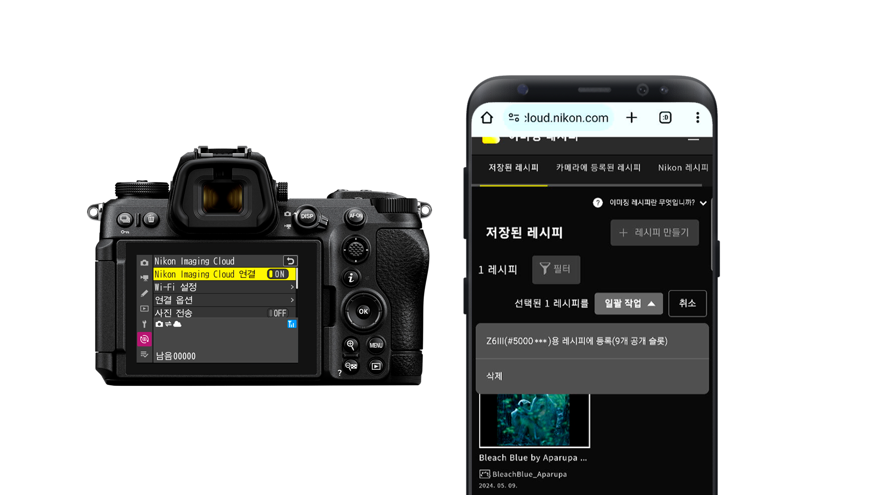Select the custom settings pencil icon
This screenshot has width=880, height=495.
(144, 293)
